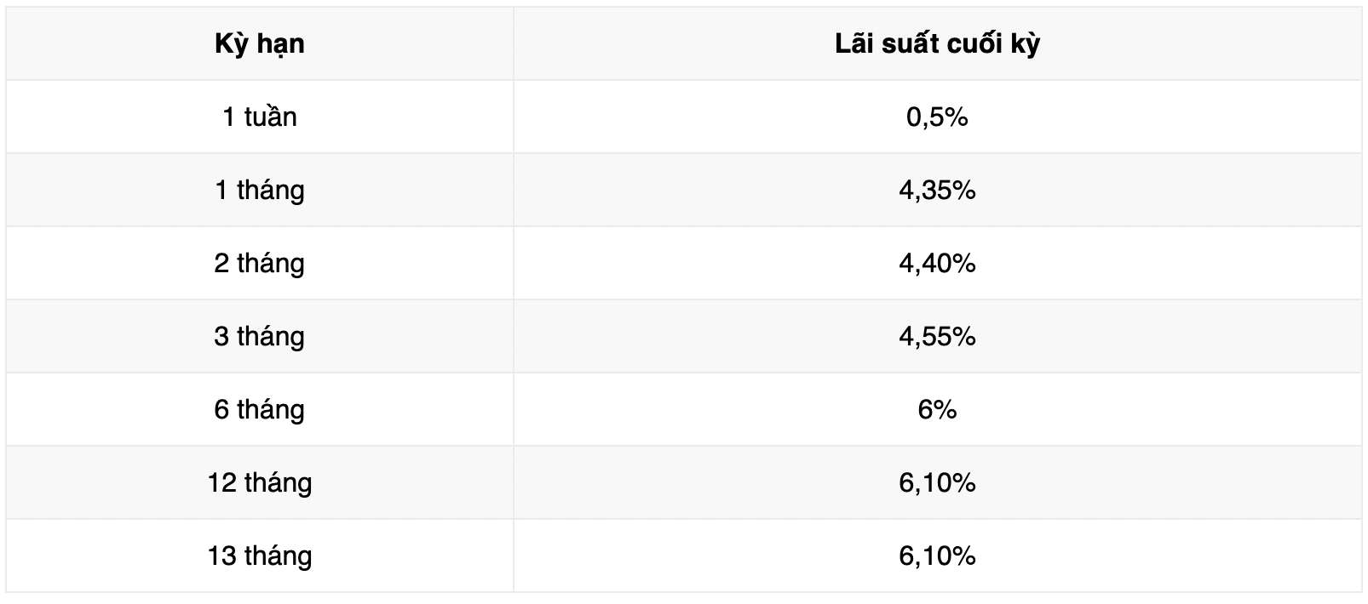Select the interest rate in the 1 tuần row
This screenshot has width=1368, height=604.
937,117
